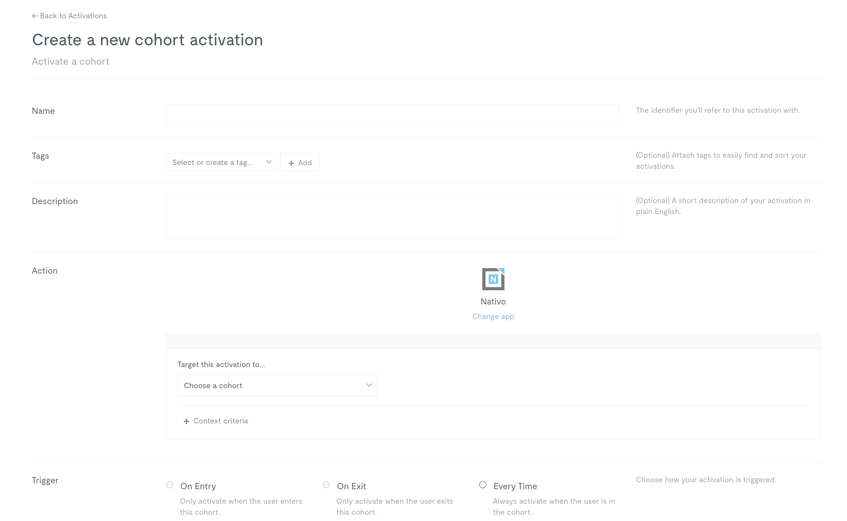Click the "Target this activation to..." label
Screen dimensions: 847x521
click(221, 365)
